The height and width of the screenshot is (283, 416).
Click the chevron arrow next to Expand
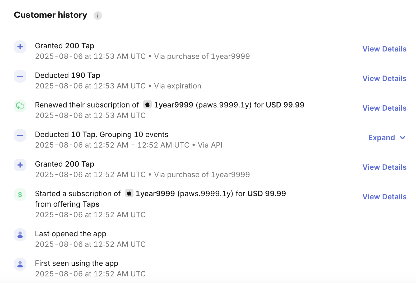coord(403,138)
